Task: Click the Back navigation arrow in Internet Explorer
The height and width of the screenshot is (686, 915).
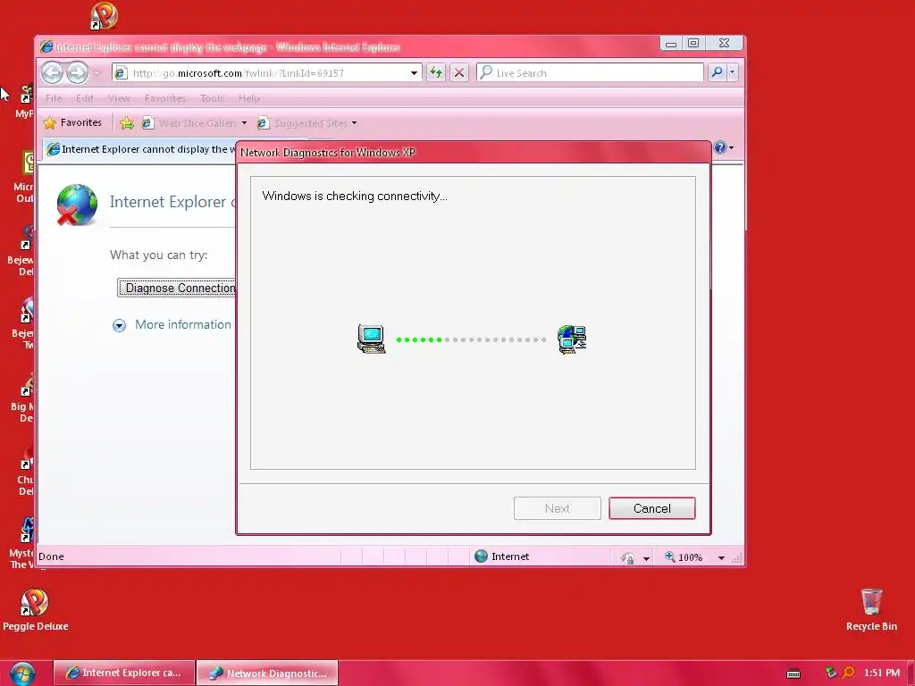Action: click(52, 73)
